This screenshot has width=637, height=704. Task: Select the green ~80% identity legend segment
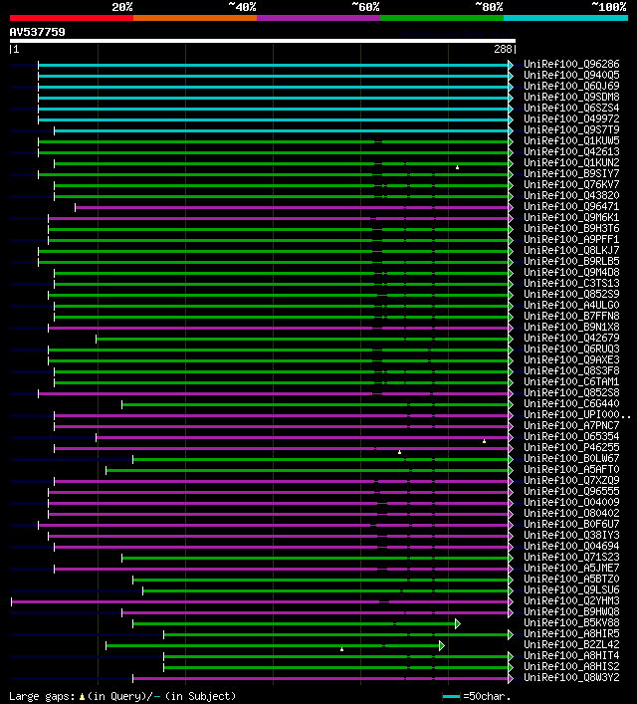tap(442, 18)
